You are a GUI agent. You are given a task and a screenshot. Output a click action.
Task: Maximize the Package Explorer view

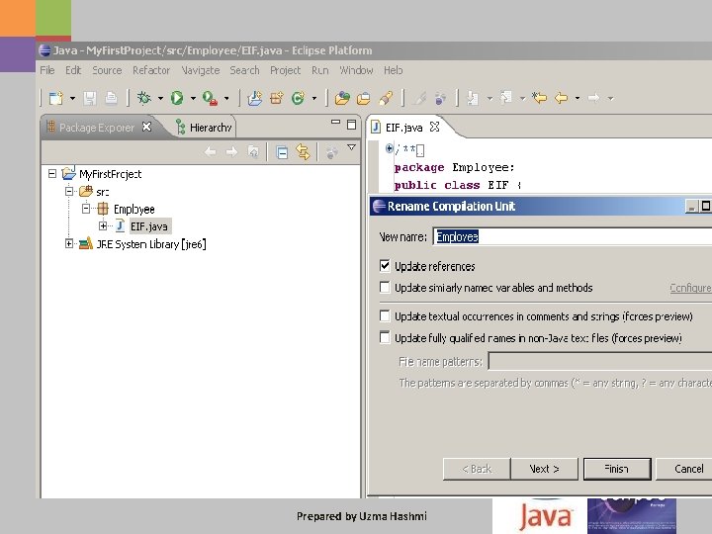point(351,125)
